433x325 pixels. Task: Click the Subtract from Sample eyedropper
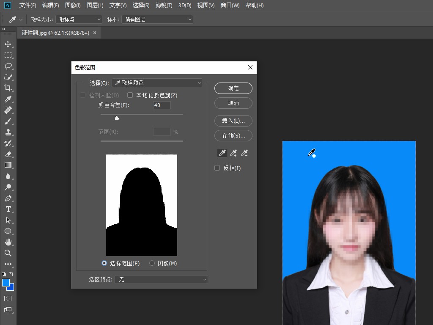pos(244,153)
